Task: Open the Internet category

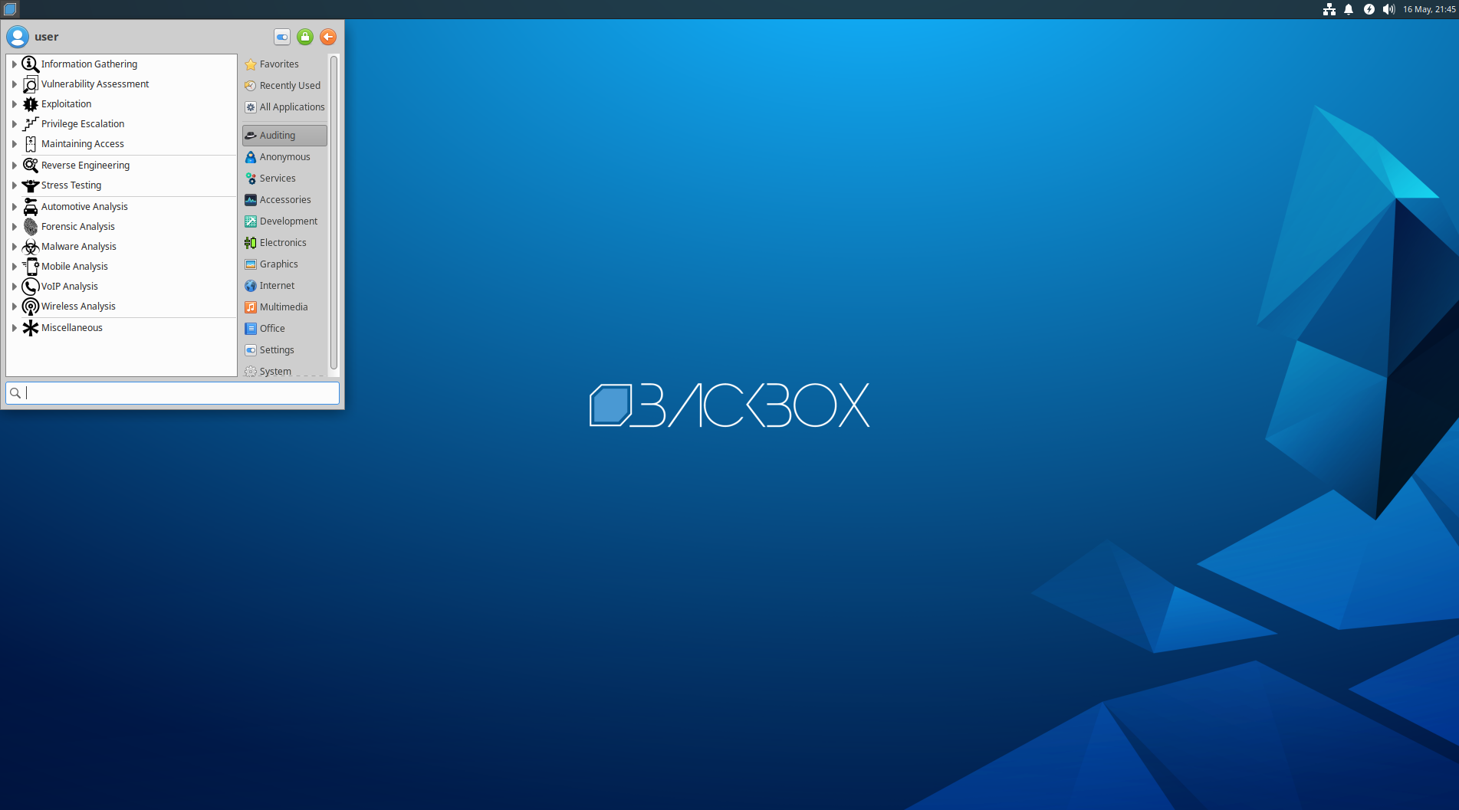Action: pyautogui.click(x=284, y=286)
